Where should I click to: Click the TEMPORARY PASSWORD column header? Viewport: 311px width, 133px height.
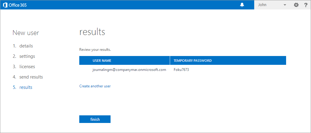pos(228,61)
